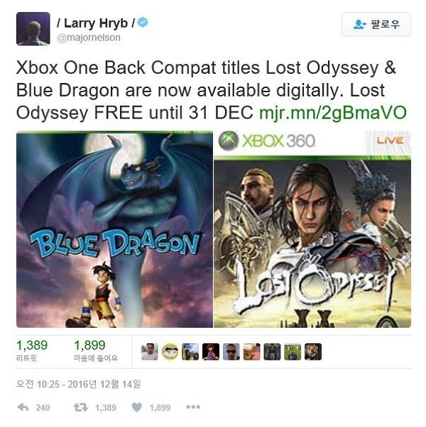
Task: Open the yellow cartoon face avatar
Action: pos(170,352)
